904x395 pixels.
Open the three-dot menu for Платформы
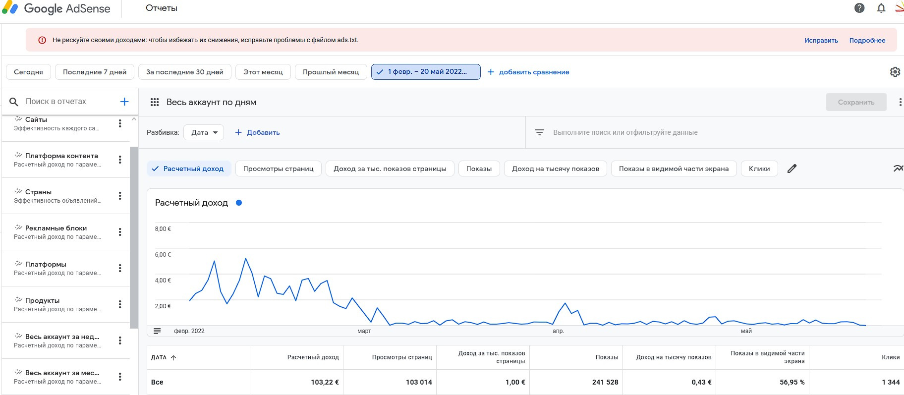[120, 268]
